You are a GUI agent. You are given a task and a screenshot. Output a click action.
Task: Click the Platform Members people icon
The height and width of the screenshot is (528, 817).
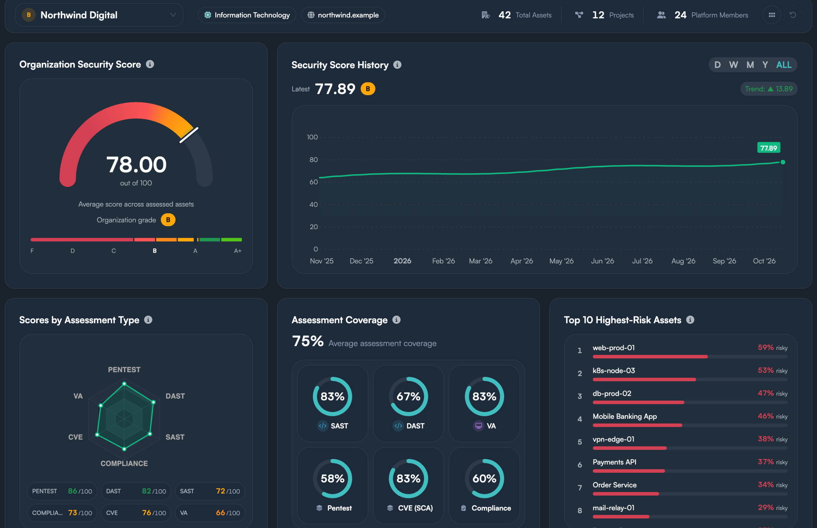point(661,15)
